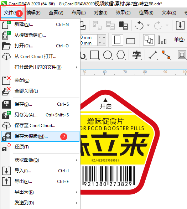This screenshot has height=209, width=187.
Task: Select the Rectangle tool
Action: pos(94,55)
